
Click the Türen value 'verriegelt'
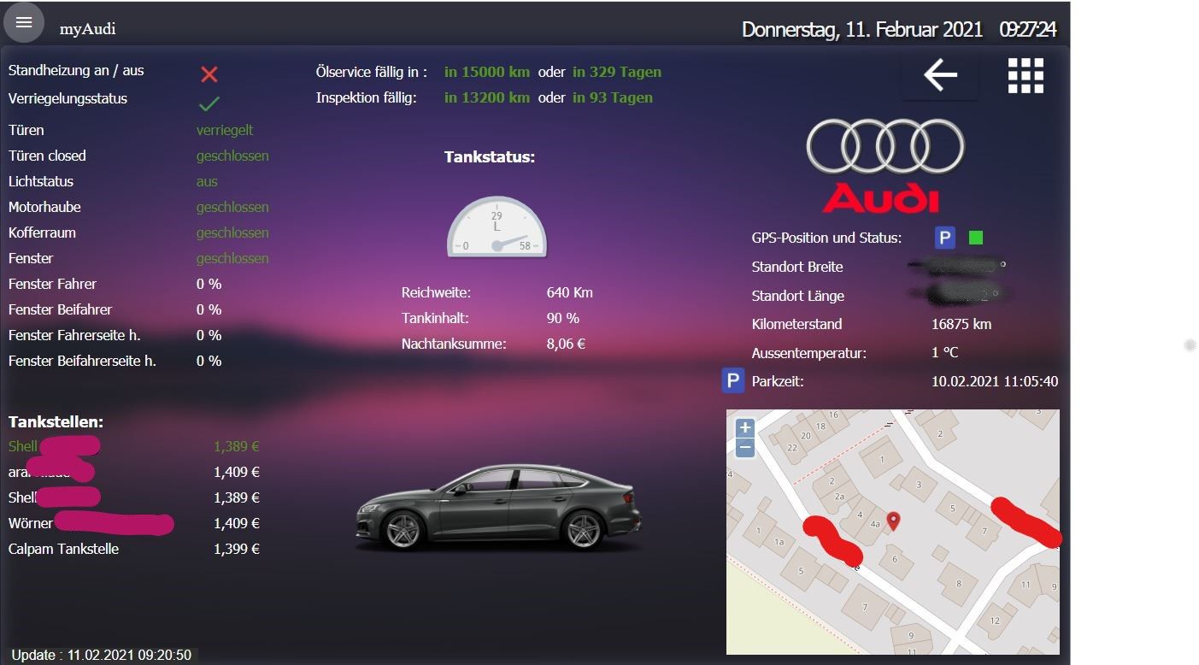(x=225, y=130)
